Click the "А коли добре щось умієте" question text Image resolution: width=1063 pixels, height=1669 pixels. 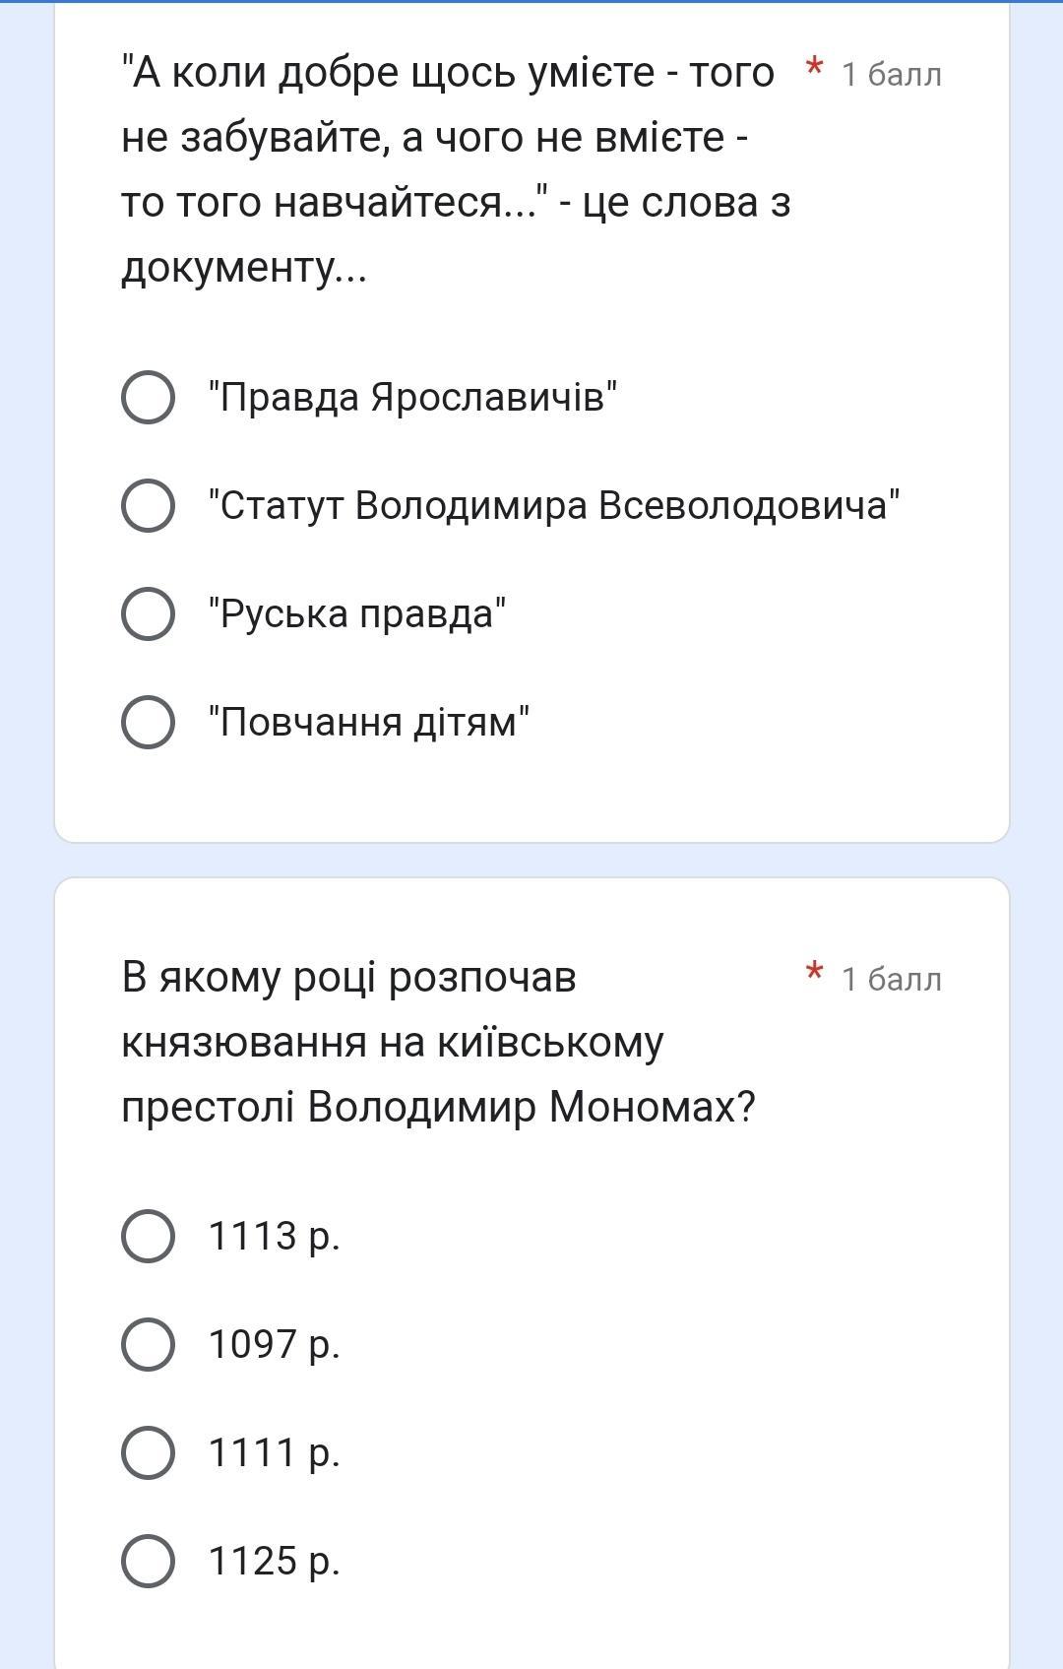click(x=448, y=169)
